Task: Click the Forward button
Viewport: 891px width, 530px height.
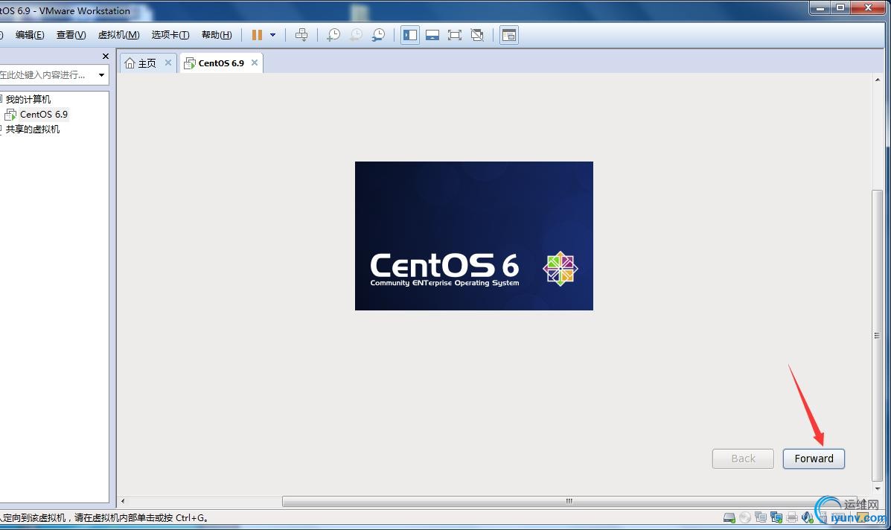Action: pos(814,459)
